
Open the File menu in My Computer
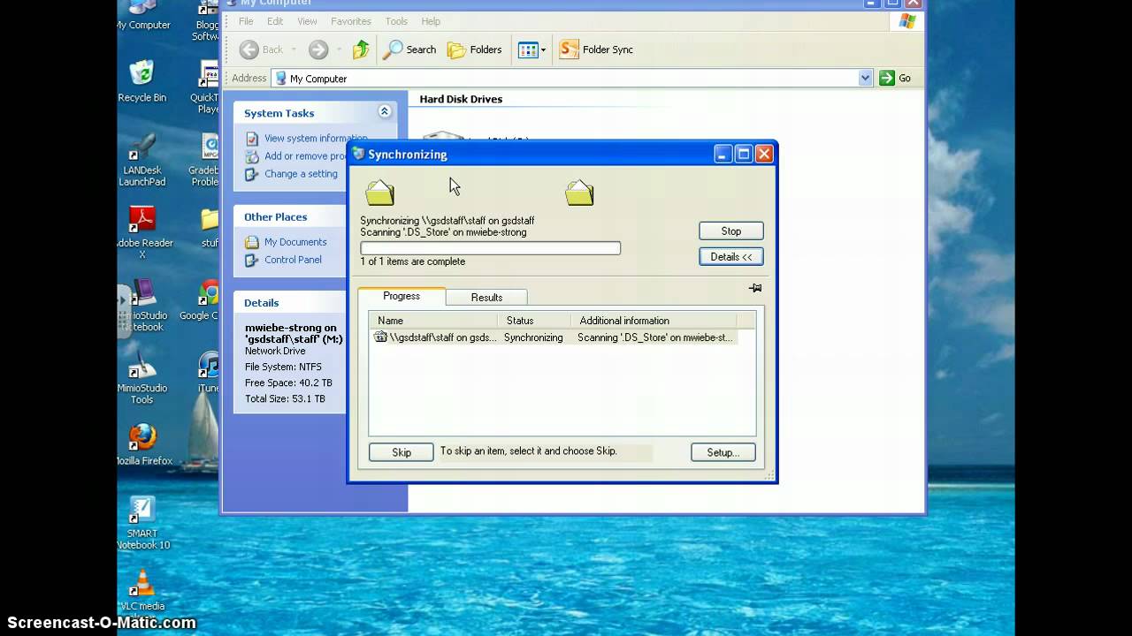click(246, 21)
